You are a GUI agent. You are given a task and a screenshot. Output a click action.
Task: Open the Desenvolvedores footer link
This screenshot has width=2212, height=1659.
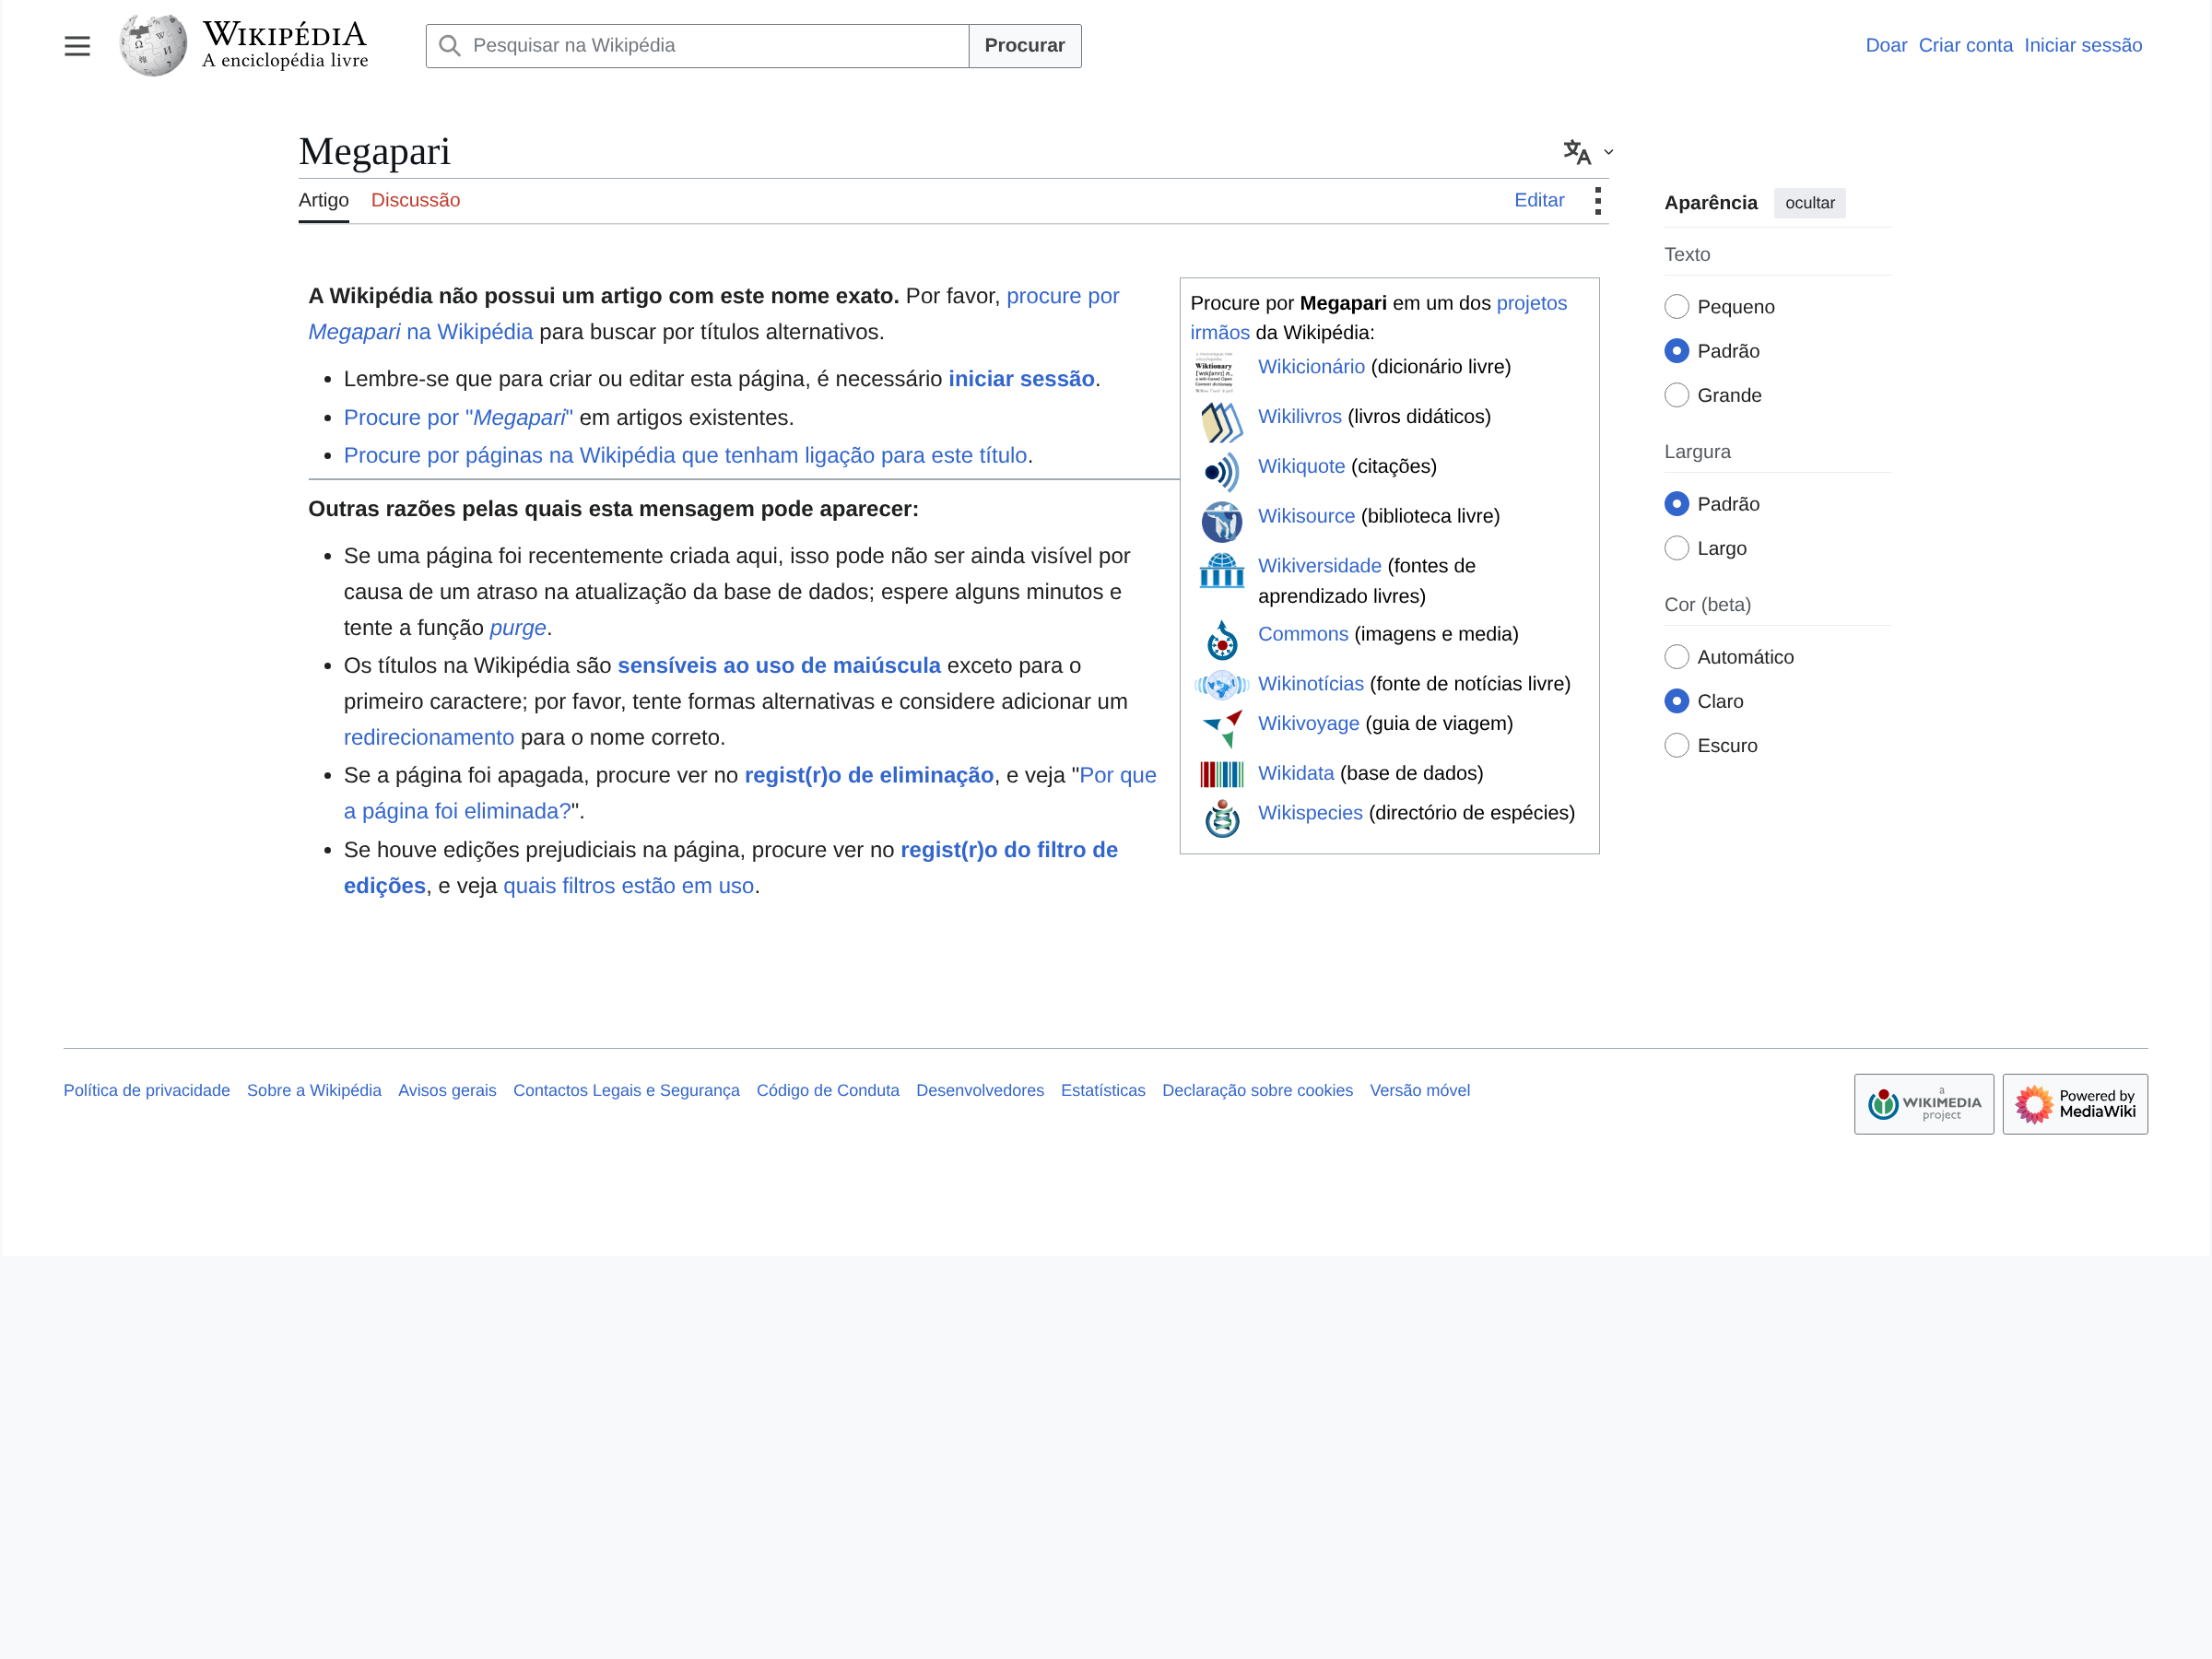tap(980, 1090)
